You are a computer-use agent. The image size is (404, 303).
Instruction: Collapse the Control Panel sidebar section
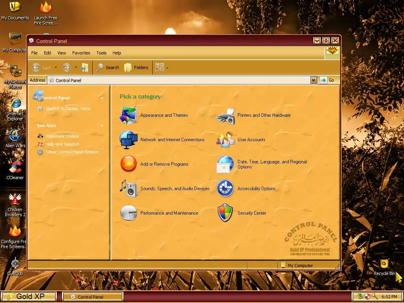(x=102, y=98)
